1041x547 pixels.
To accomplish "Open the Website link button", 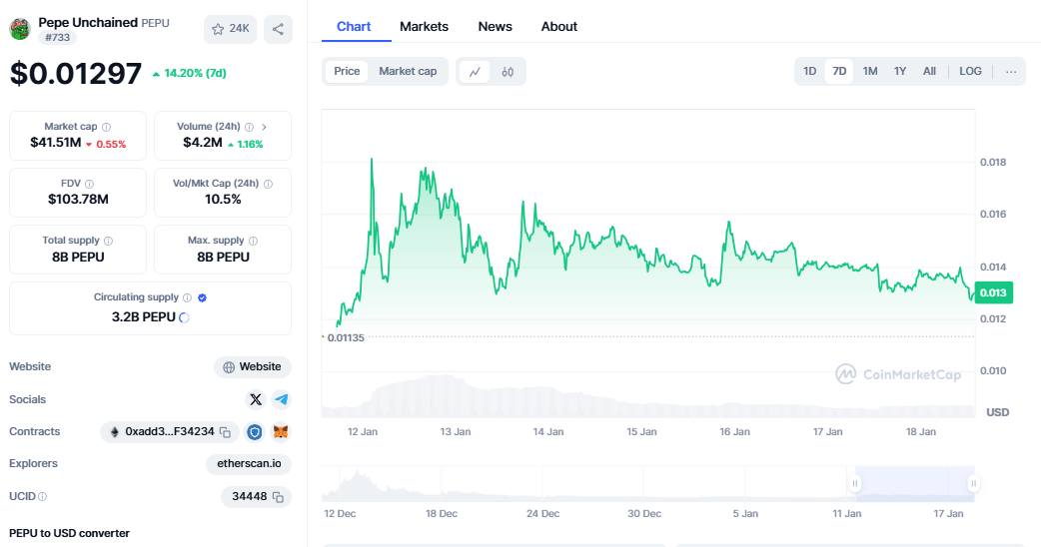I will (253, 366).
